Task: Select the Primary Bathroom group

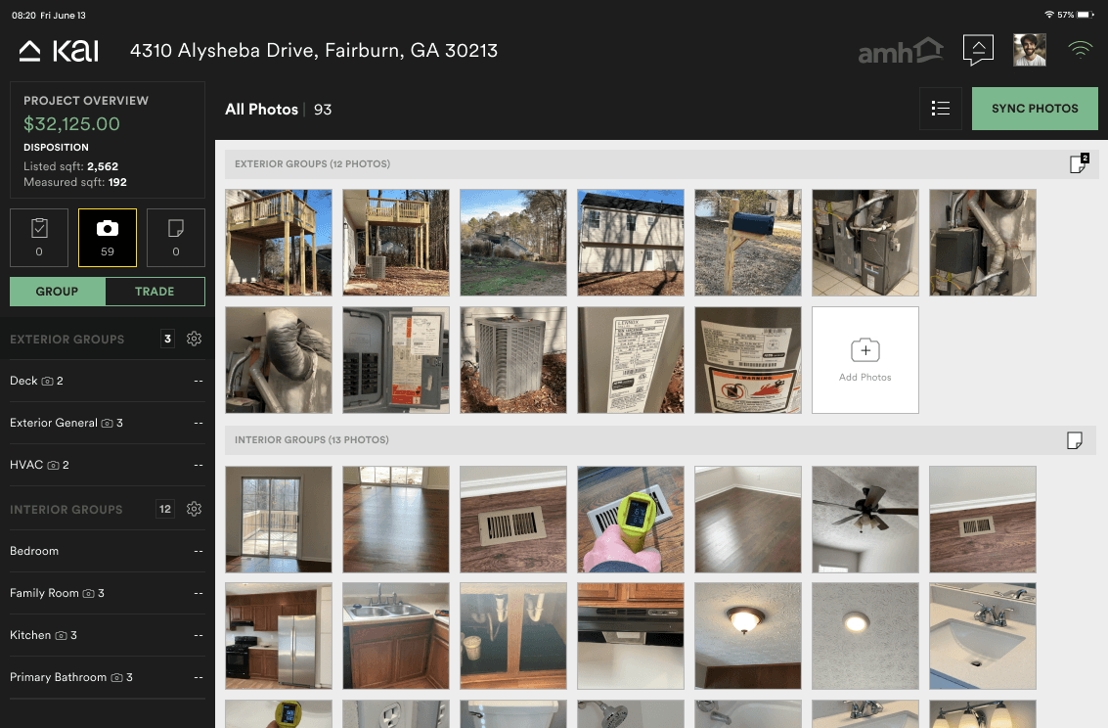Action: (108, 677)
